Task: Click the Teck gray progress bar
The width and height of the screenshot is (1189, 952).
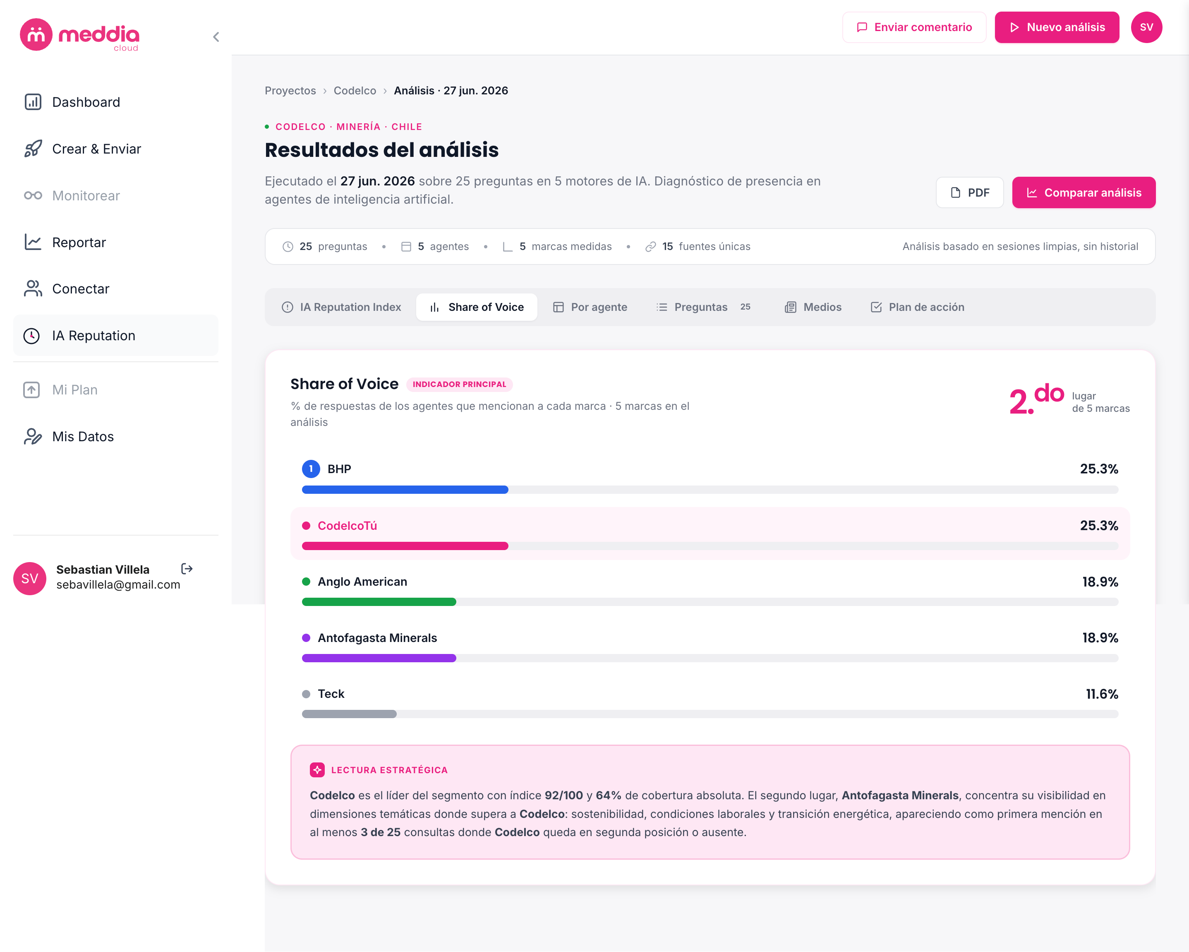Action: pyautogui.click(x=349, y=714)
